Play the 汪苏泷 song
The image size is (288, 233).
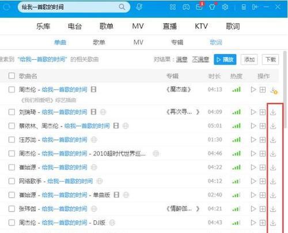click(253, 140)
